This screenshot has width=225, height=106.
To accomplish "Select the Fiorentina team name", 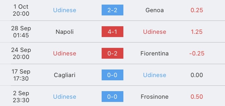I will tap(155, 54).
